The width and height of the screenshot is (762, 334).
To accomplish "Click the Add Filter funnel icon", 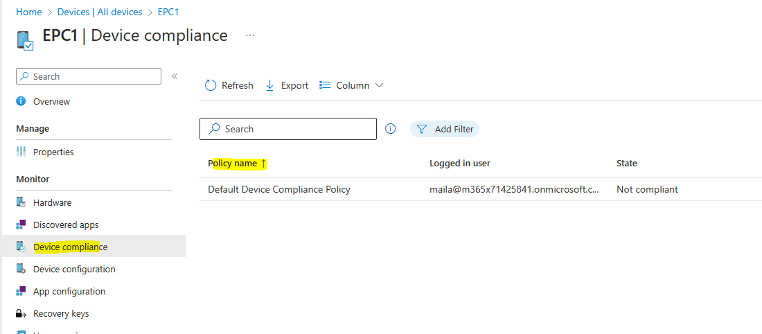I will pos(423,129).
